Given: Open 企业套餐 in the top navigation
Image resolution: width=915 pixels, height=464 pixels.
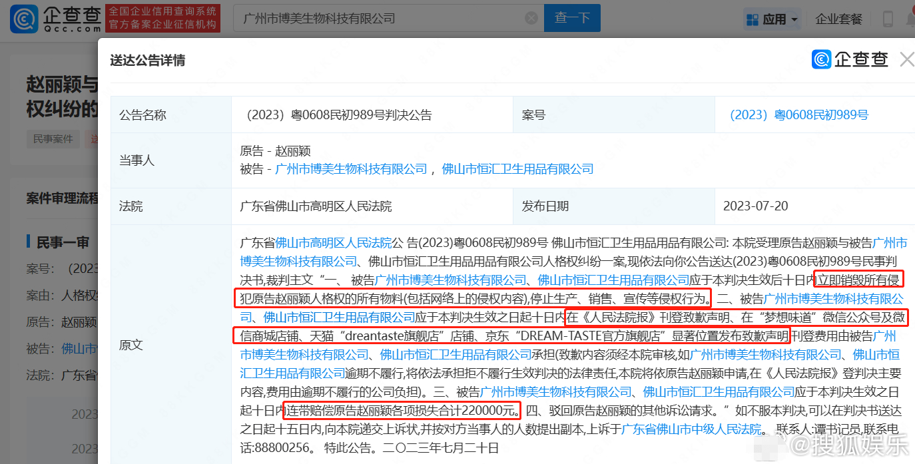Looking at the screenshot, I should coord(839,19).
